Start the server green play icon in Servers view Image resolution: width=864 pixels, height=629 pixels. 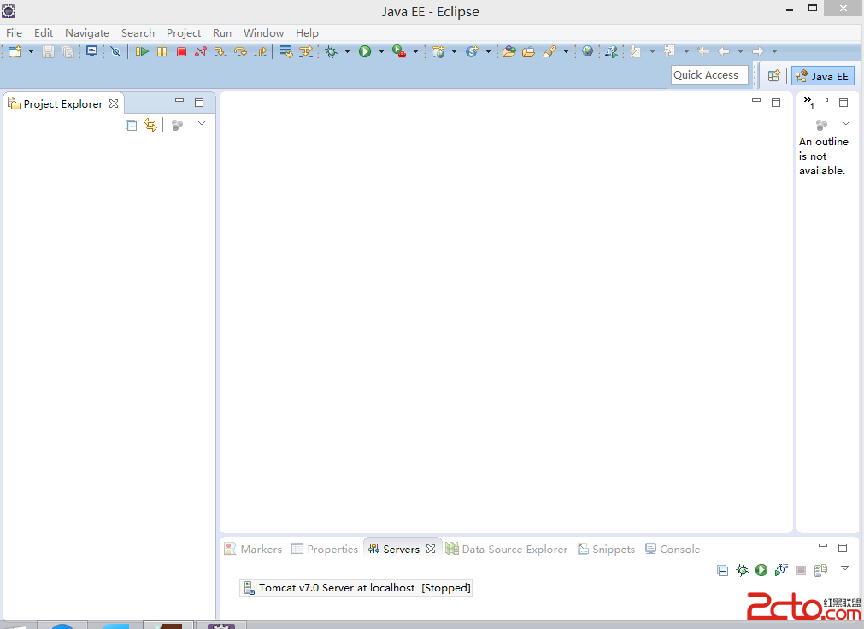(761, 570)
